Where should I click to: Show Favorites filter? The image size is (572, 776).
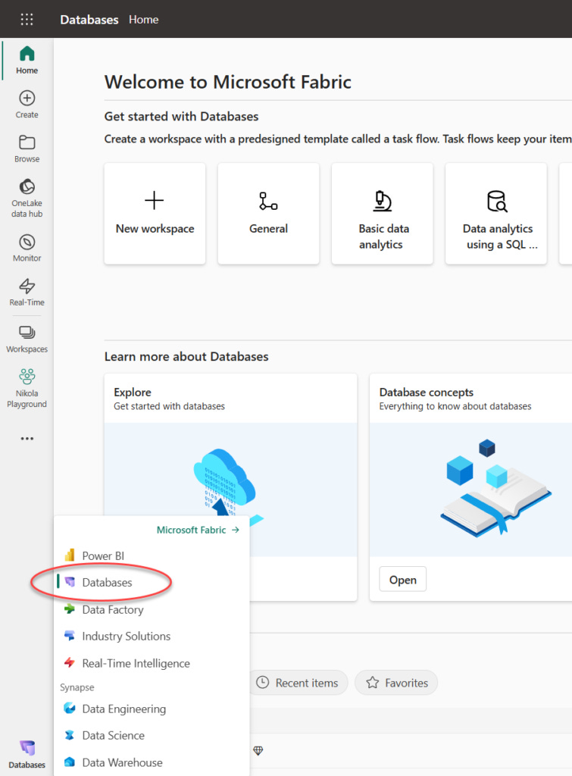(x=397, y=683)
